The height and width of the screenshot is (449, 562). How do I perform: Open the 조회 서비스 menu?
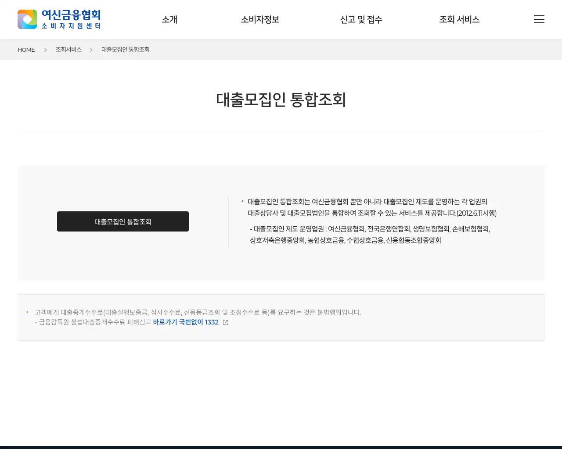(459, 19)
